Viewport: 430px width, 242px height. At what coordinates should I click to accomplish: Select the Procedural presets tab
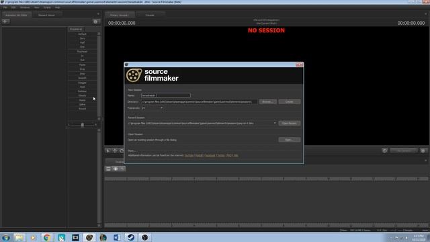[x=76, y=29]
